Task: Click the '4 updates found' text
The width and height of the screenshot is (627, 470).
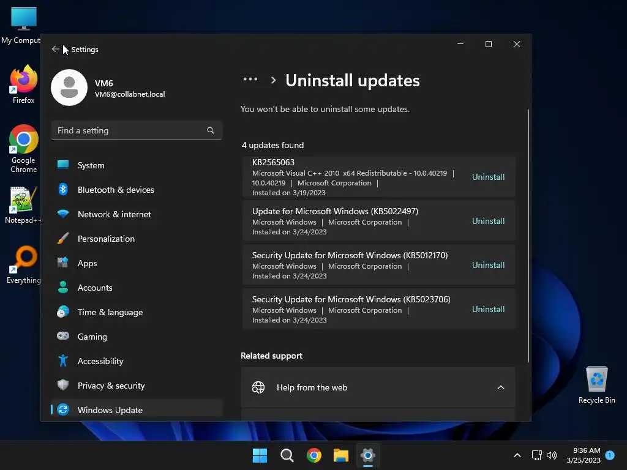Action: point(272,145)
